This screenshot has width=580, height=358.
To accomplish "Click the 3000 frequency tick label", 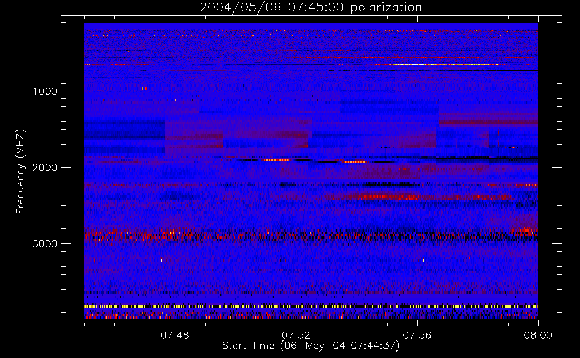I will (x=45, y=244).
